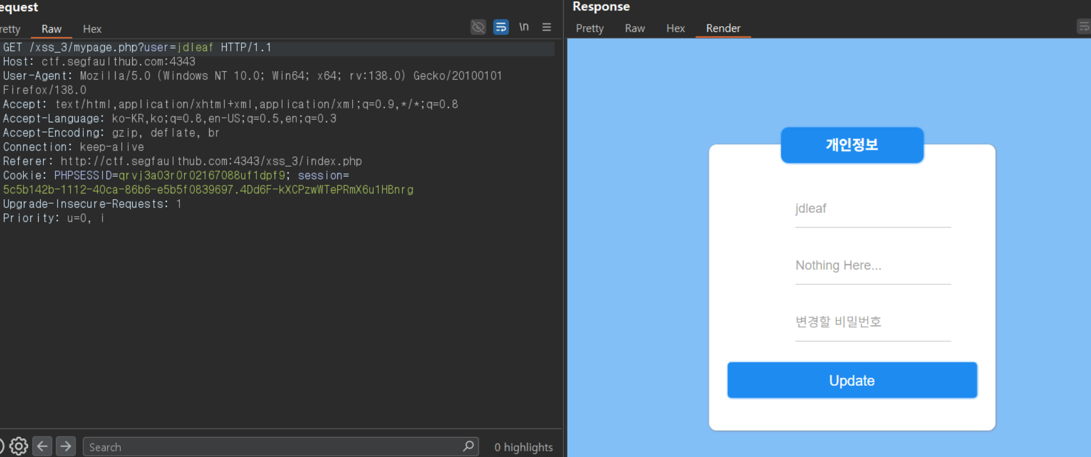Open the Hex tab in Request panel
Image resolution: width=1091 pixels, height=457 pixels.
click(x=92, y=28)
